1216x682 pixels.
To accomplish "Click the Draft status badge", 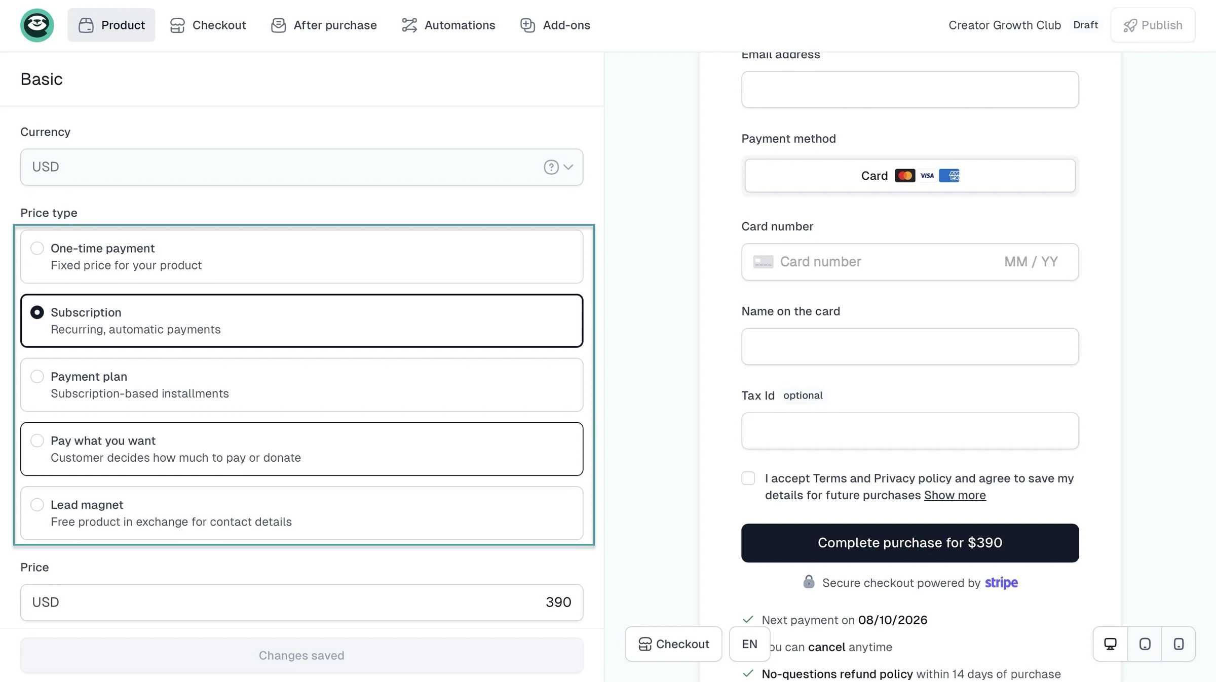I will (x=1085, y=25).
